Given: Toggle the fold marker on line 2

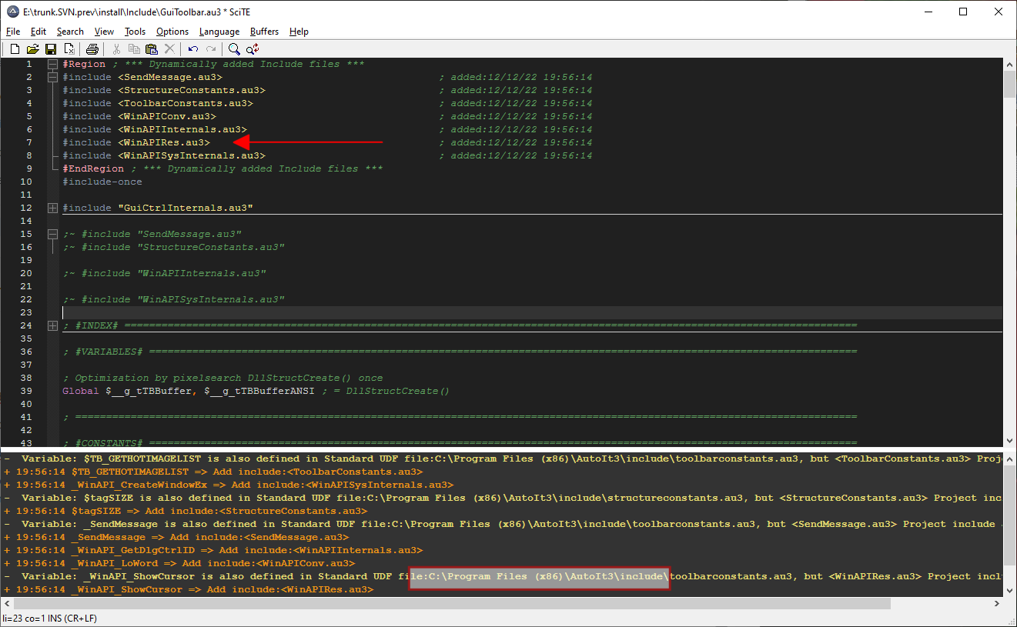Looking at the screenshot, I should click(x=52, y=78).
